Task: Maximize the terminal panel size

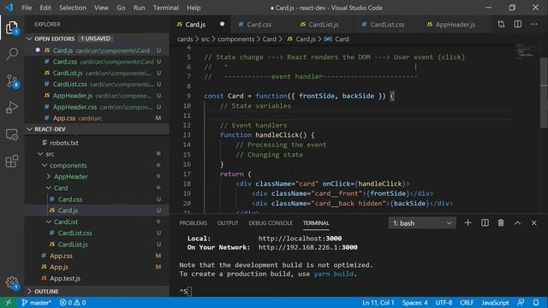Action: point(517,222)
